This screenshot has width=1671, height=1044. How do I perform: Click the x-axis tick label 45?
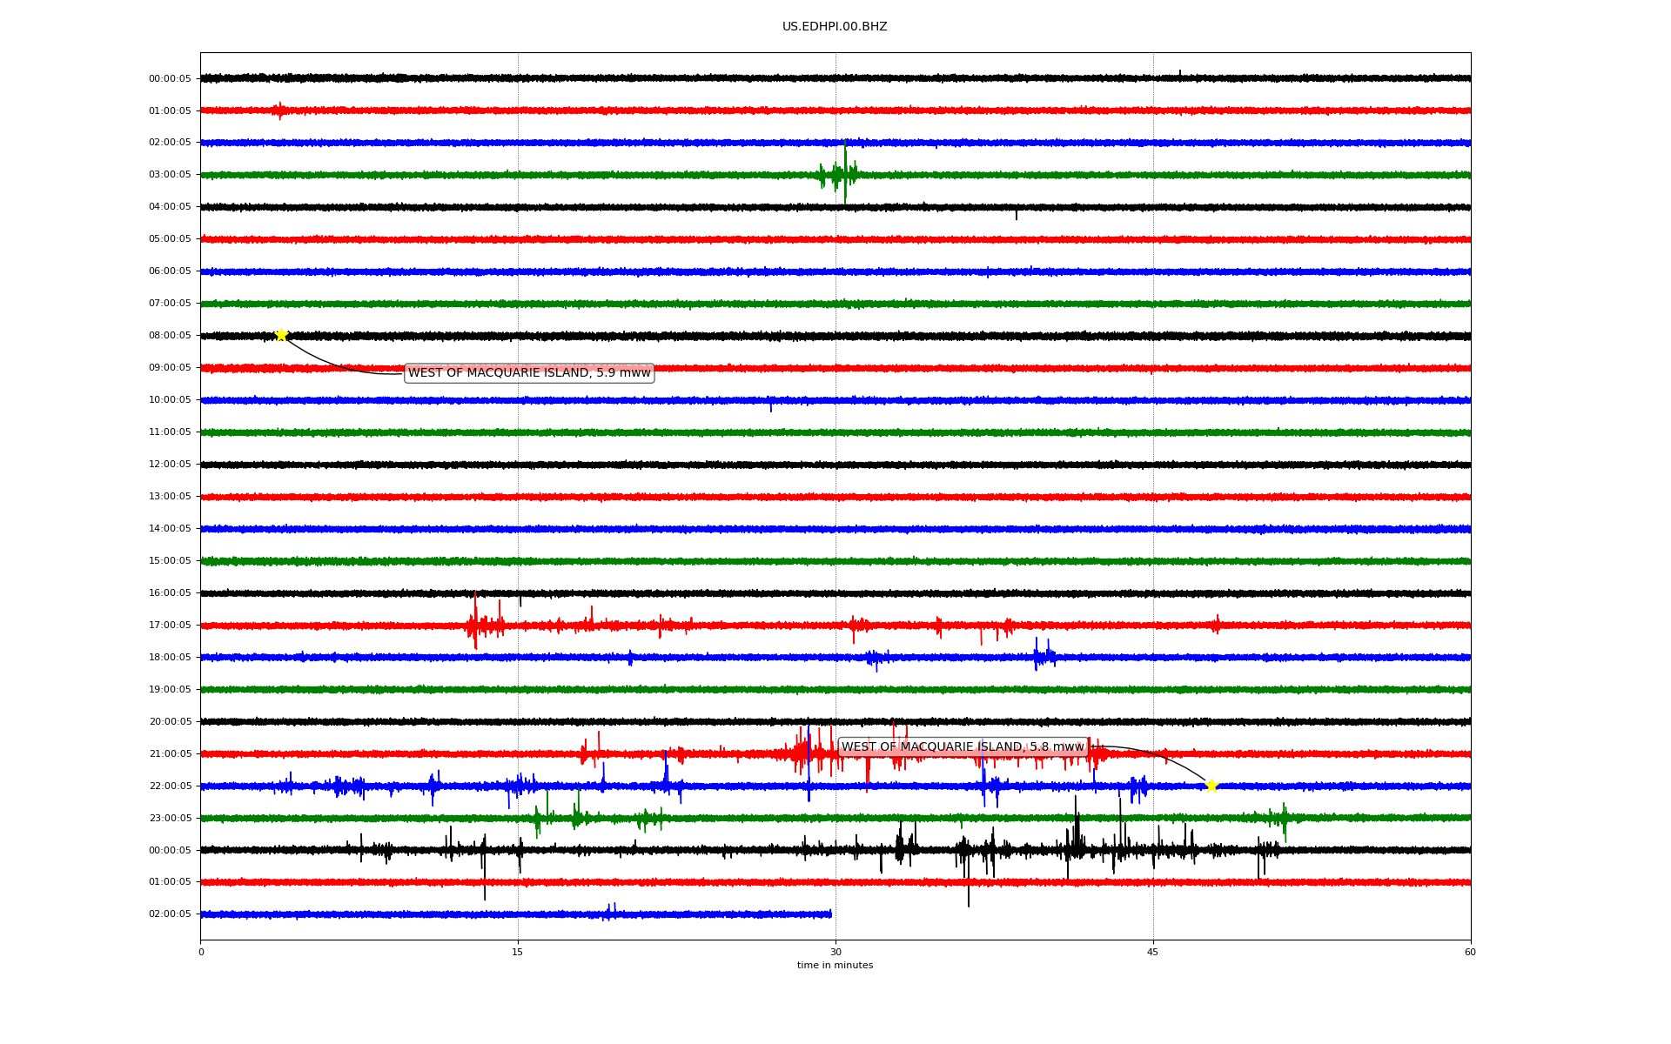click(x=1152, y=952)
